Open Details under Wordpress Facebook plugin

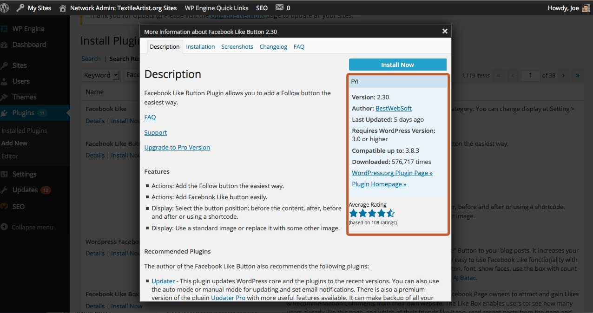click(x=95, y=253)
